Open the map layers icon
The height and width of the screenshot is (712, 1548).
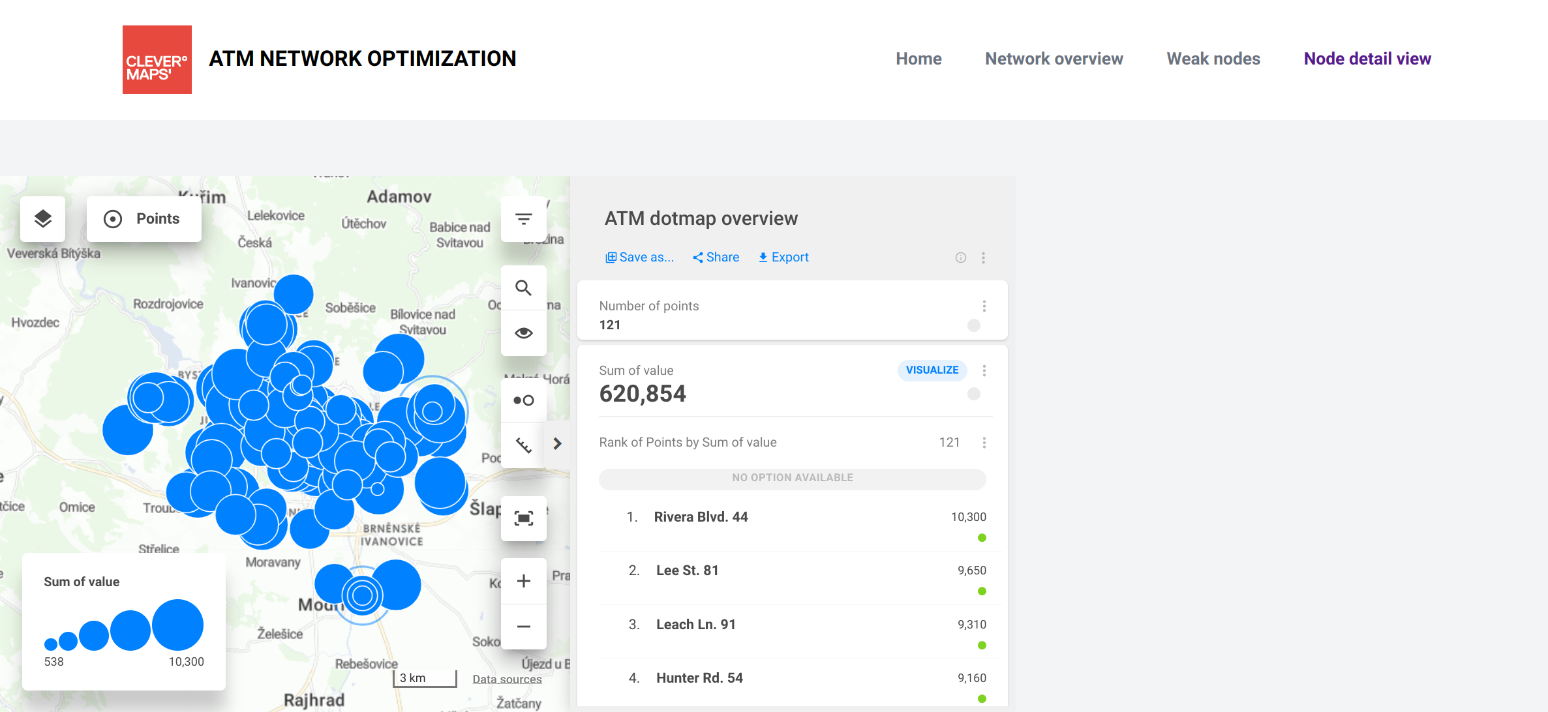pyautogui.click(x=43, y=219)
